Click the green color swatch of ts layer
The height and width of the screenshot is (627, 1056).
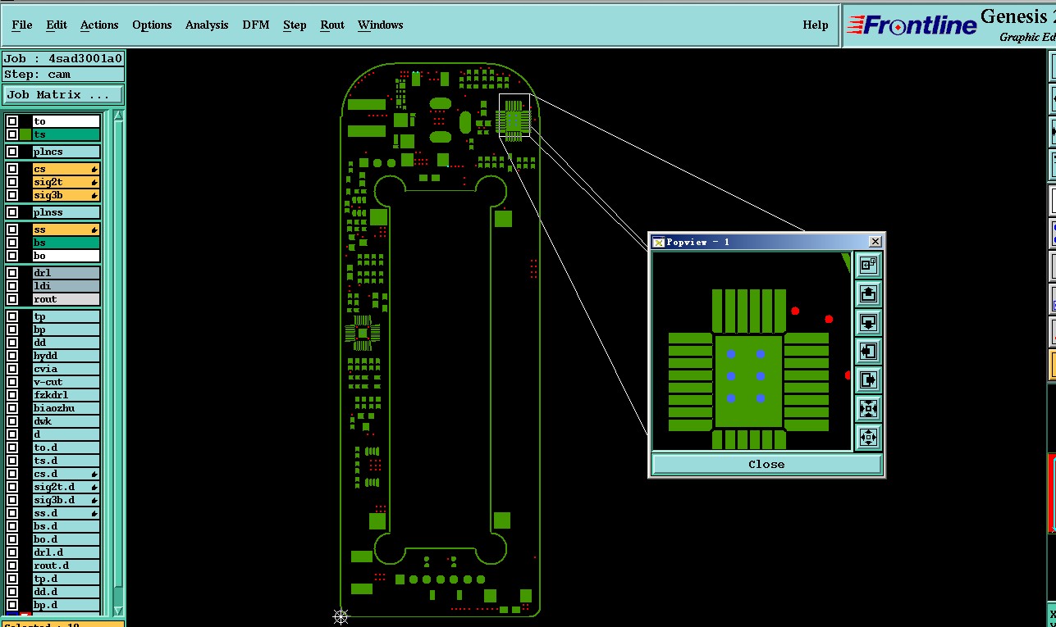point(25,134)
